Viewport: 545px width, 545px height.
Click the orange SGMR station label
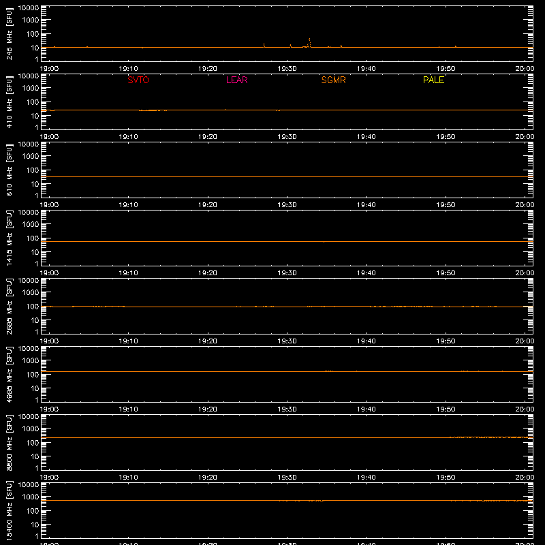[333, 80]
